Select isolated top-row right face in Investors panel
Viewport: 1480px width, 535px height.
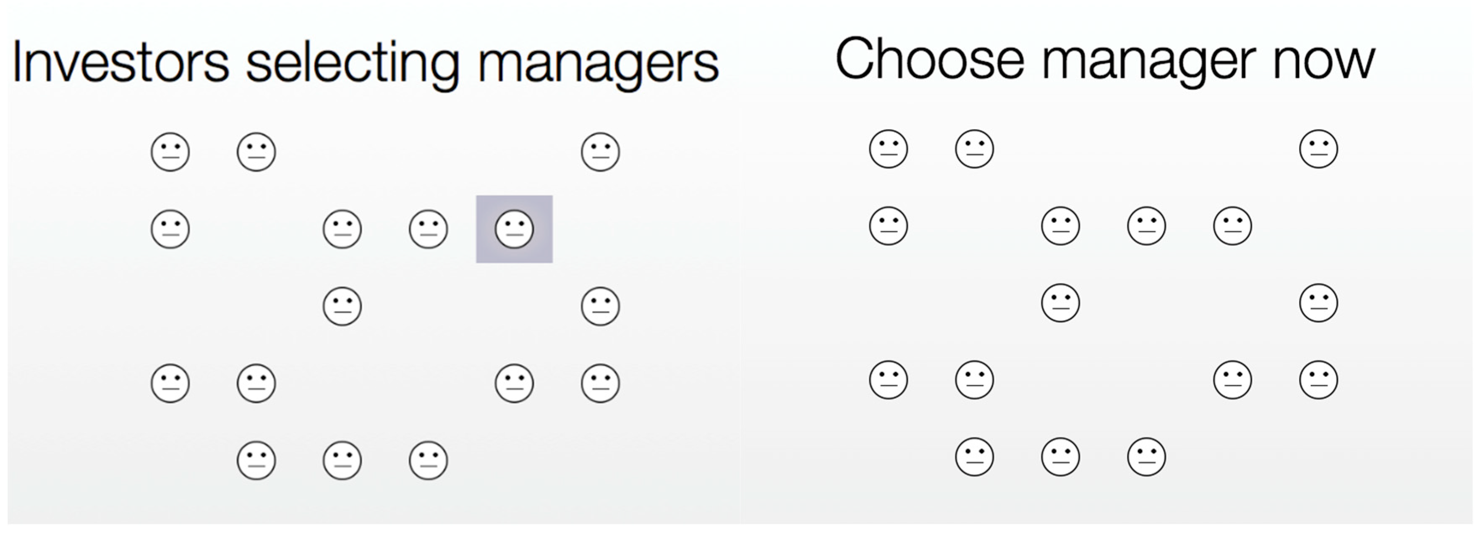point(600,152)
